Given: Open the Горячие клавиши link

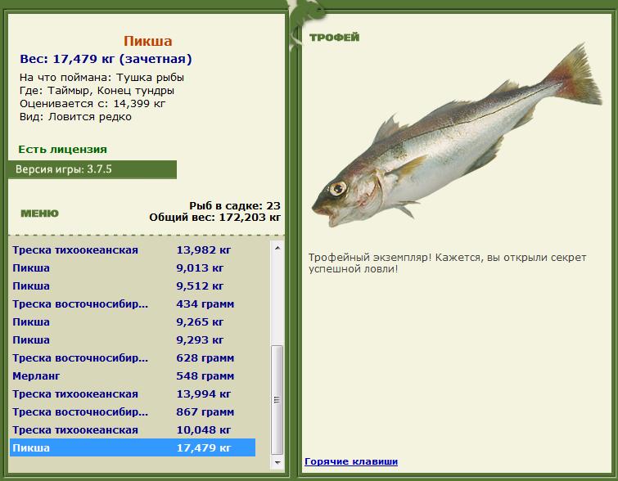Looking at the screenshot, I should [x=351, y=461].
